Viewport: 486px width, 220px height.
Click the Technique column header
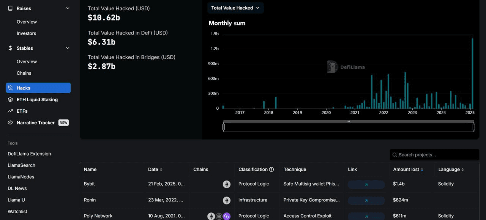point(295,170)
